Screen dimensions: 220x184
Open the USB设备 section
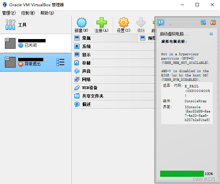coord(113,88)
